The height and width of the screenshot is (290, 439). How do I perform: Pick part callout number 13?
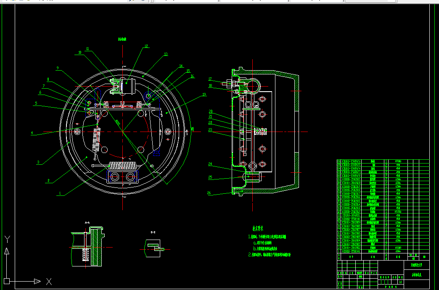tap(166, 54)
